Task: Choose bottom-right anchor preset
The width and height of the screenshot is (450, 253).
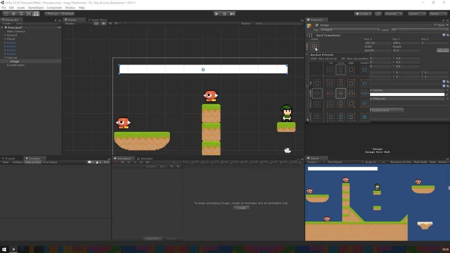Action: pos(351,103)
